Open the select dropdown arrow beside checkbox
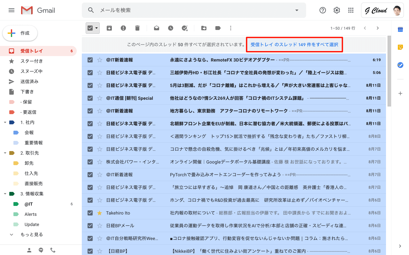This screenshot has height=255, width=409. click(96, 28)
